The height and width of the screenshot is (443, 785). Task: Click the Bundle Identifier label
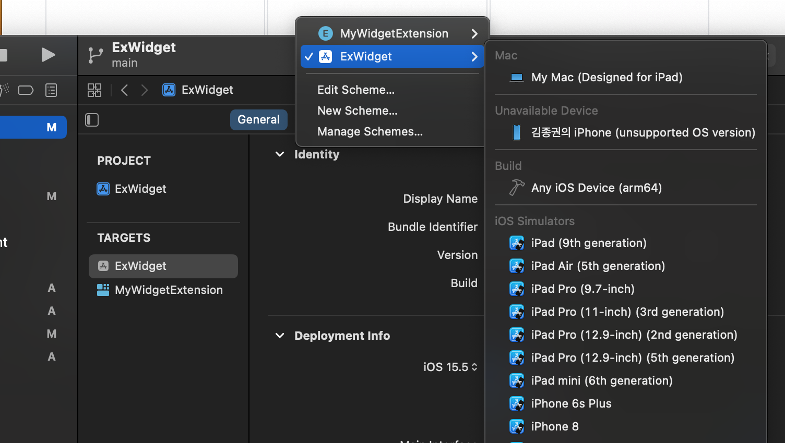click(x=433, y=227)
